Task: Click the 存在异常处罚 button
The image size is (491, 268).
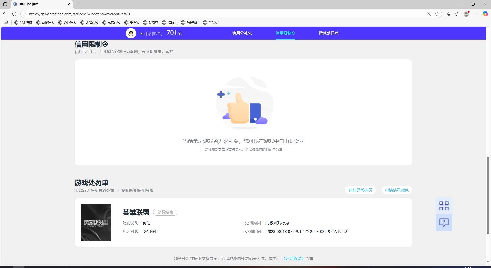Action: point(360,190)
